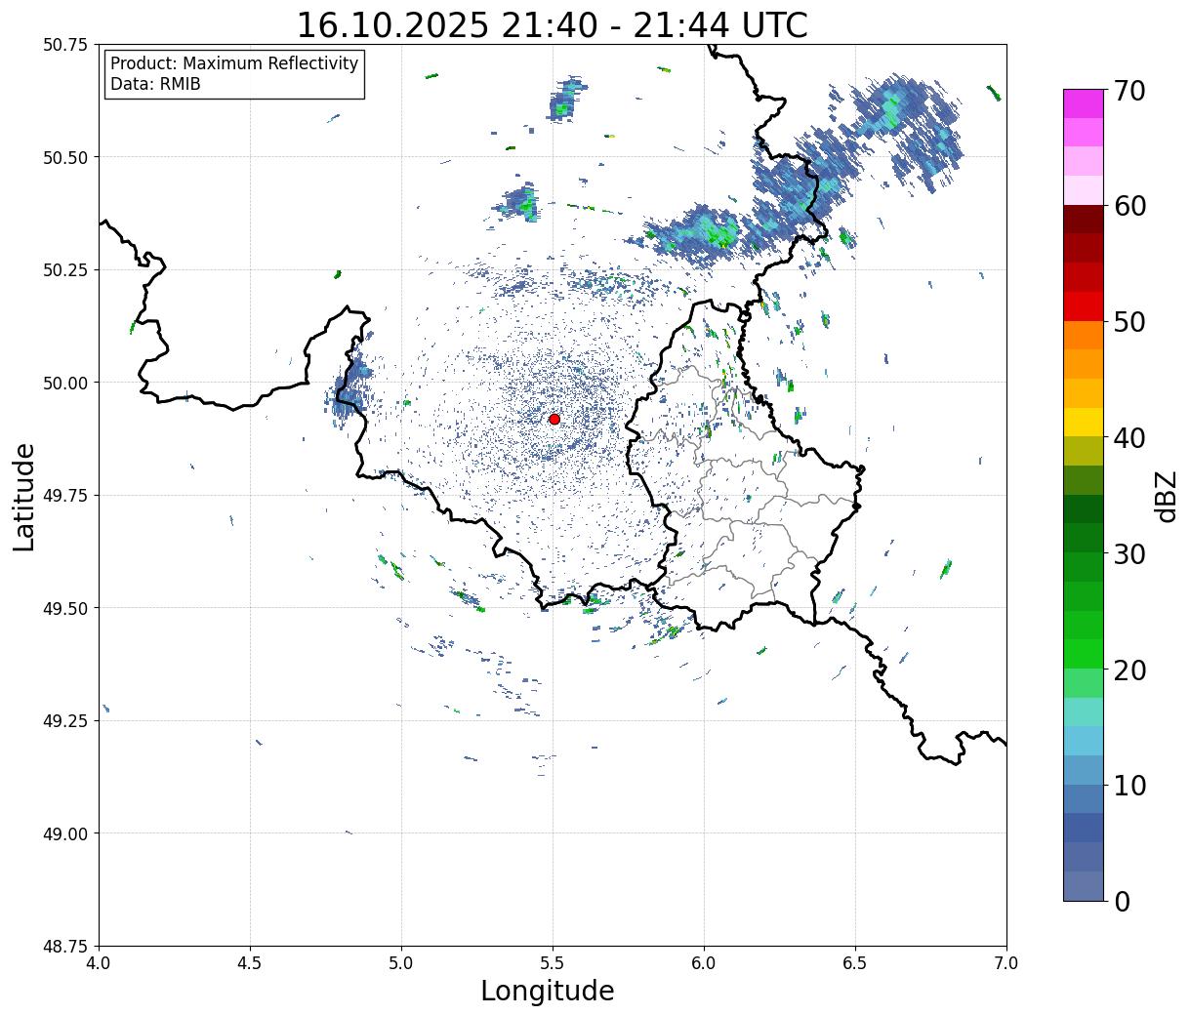The width and height of the screenshot is (1190, 1015).
Task: Click the "Product: Maximum Reflectivity" label
Action: [x=234, y=63]
